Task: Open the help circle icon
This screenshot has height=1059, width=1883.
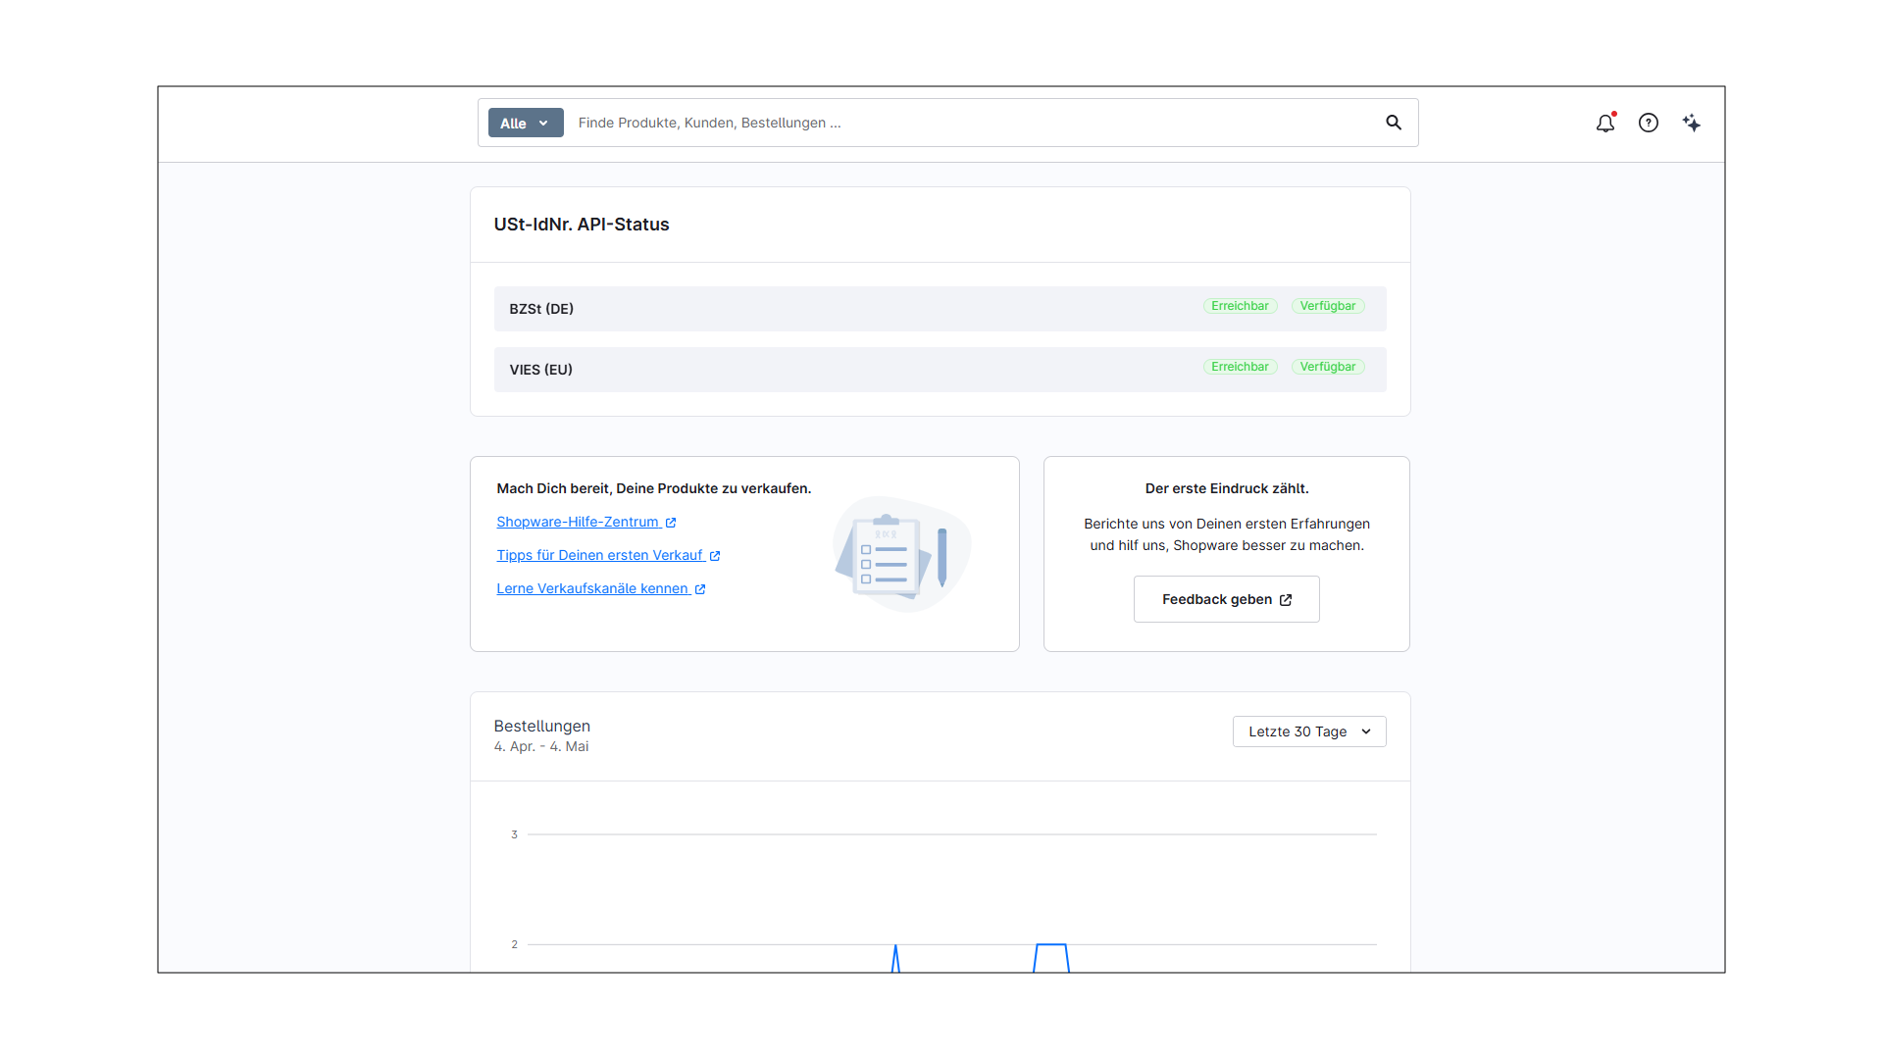Action: (x=1649, y=123)
